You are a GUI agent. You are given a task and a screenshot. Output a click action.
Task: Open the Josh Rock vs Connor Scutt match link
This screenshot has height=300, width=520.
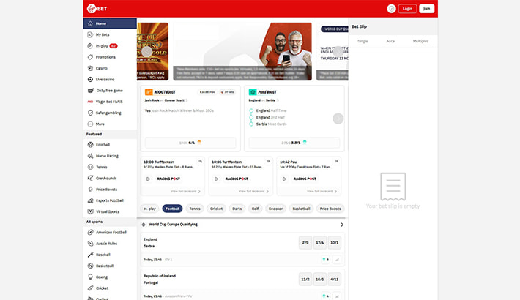click(166, 100)
